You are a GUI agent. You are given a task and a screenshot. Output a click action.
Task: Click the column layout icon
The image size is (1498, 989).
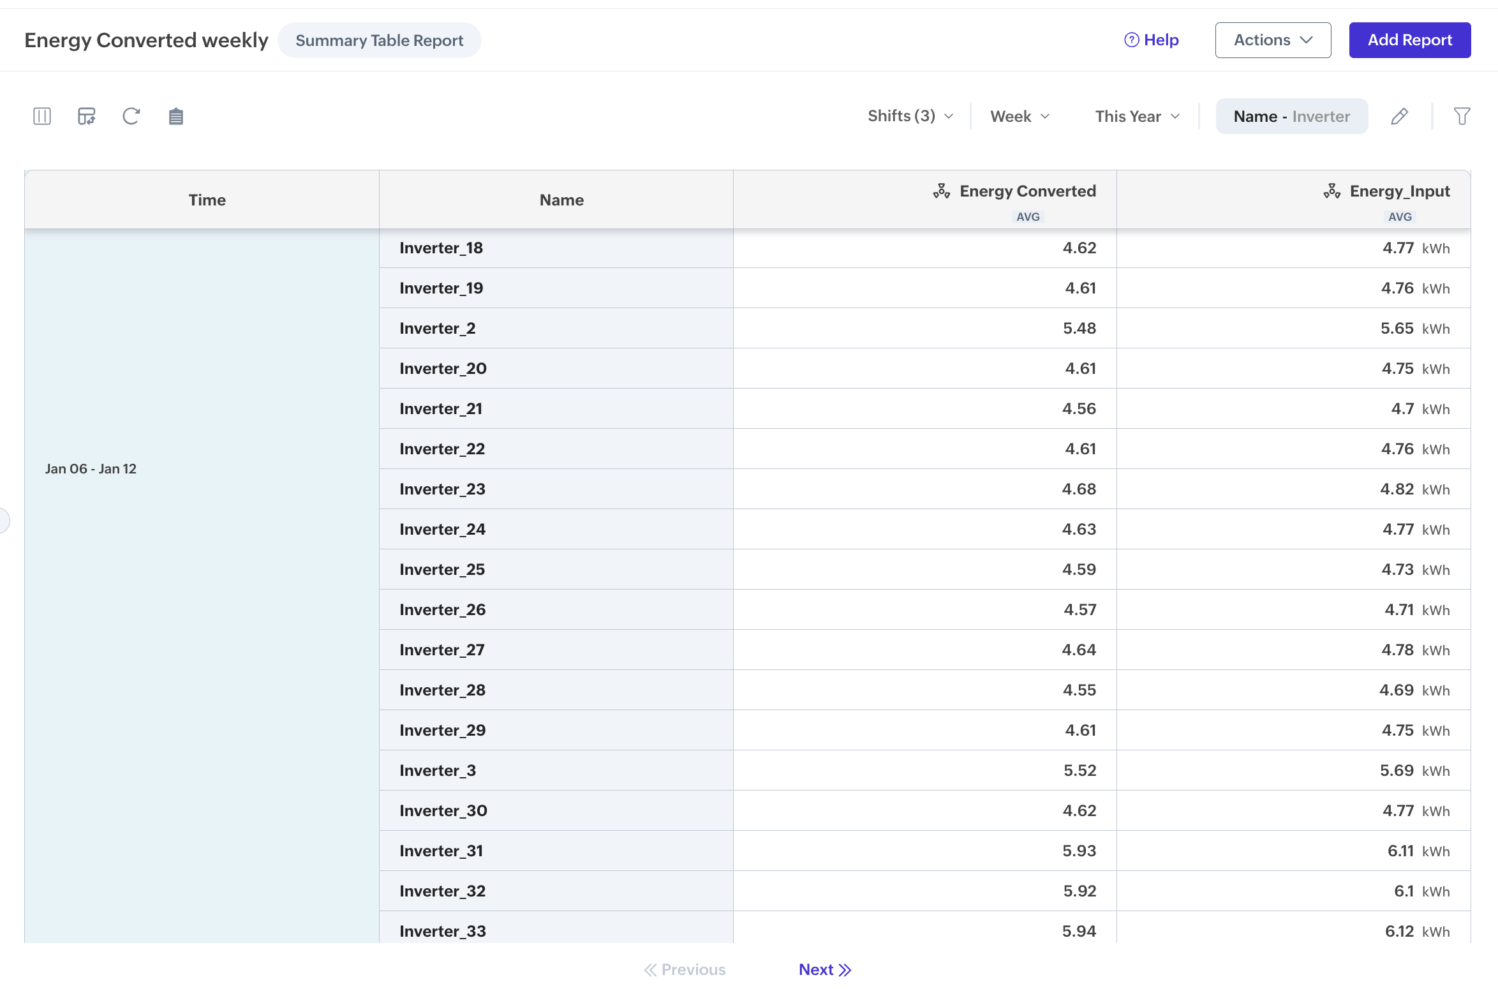click(x=42, y=116)
